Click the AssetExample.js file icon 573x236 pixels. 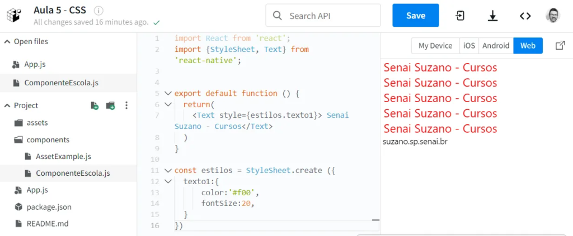tap(28, 157)
